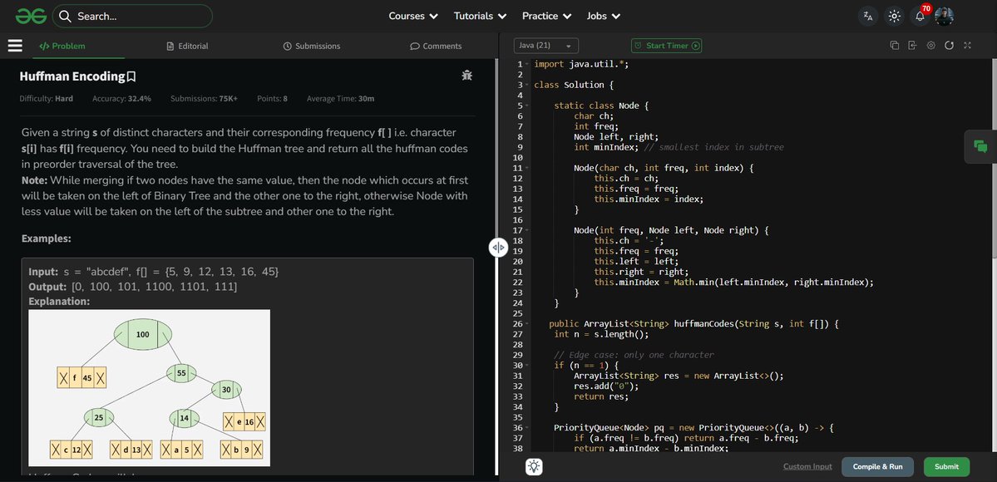This screenshot has height=482, width=997.
Task: Collapse code fold arrow at line 3
Action: click(x=527, y=86)
